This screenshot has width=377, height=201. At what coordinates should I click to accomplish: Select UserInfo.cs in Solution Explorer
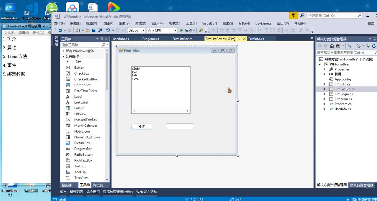pos(343,109)
